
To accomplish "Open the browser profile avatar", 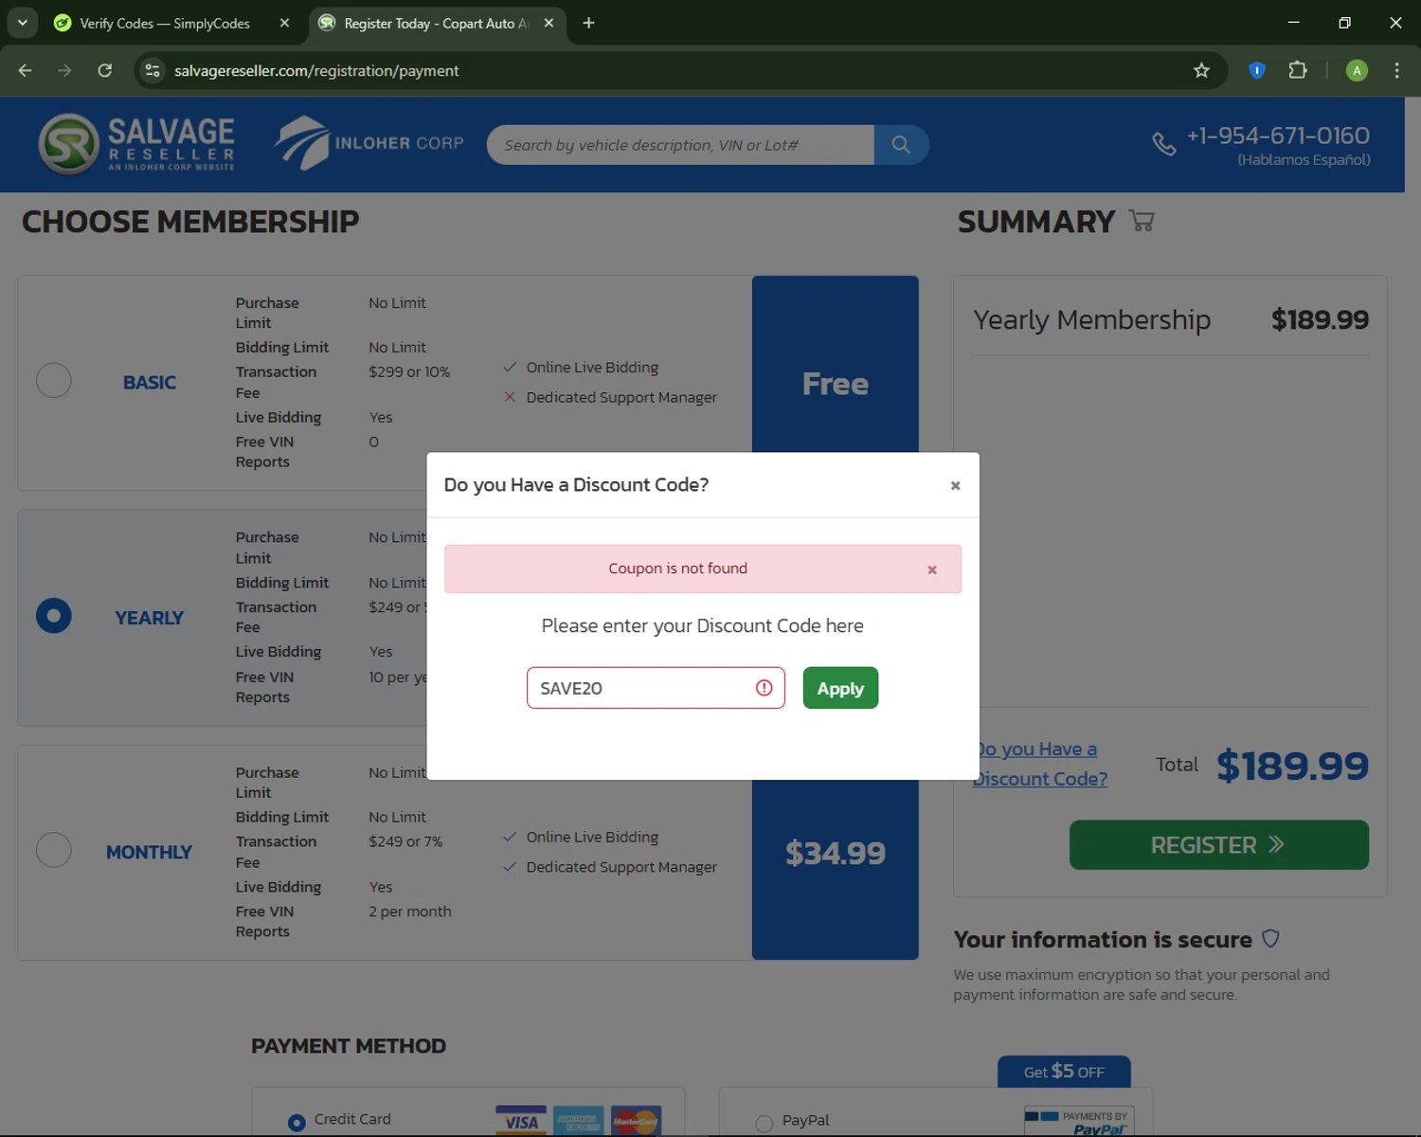I will (x=1357, y=70).
